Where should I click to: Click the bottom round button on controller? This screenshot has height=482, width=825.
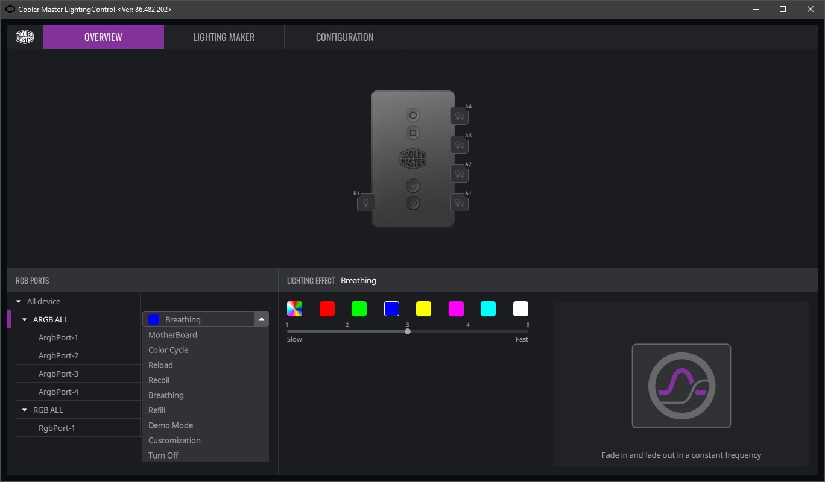[413, 204]
